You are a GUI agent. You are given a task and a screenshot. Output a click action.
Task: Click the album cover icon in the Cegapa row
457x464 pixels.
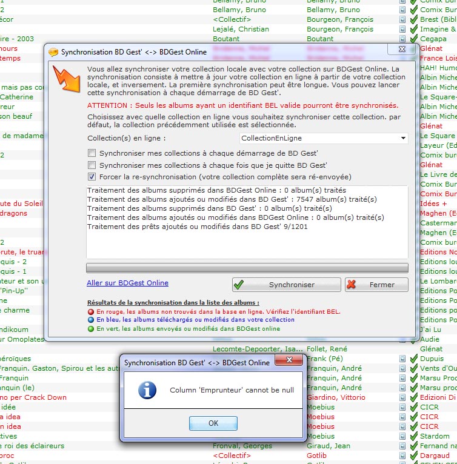tap(402, 39)
